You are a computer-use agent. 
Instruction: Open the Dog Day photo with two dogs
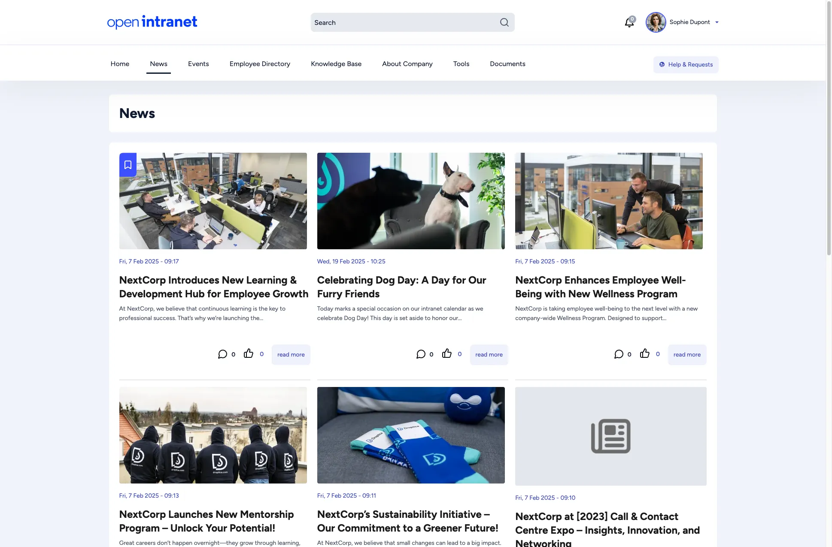tap(411, 201)
